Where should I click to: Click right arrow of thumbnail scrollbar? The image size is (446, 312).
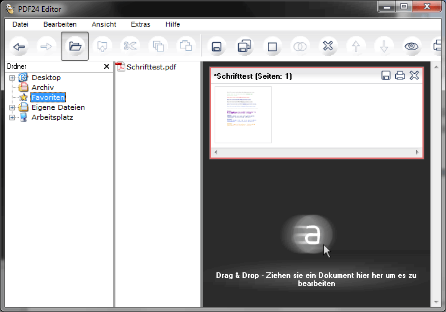417,152
